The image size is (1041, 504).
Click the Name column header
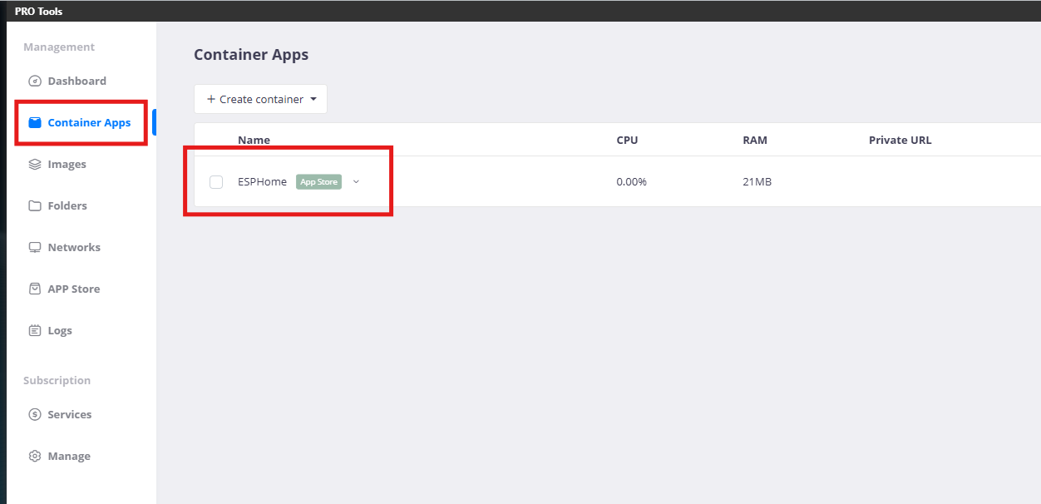pos(254,140)
